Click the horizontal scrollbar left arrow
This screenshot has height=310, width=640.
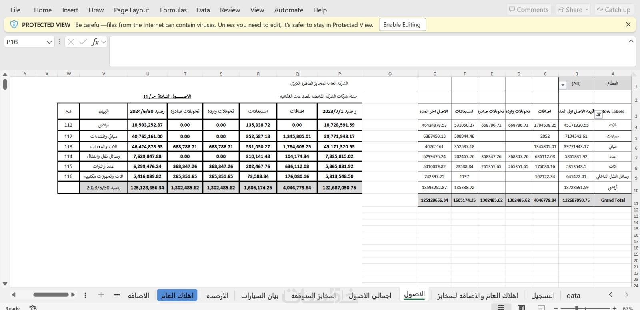pos(14,295)
